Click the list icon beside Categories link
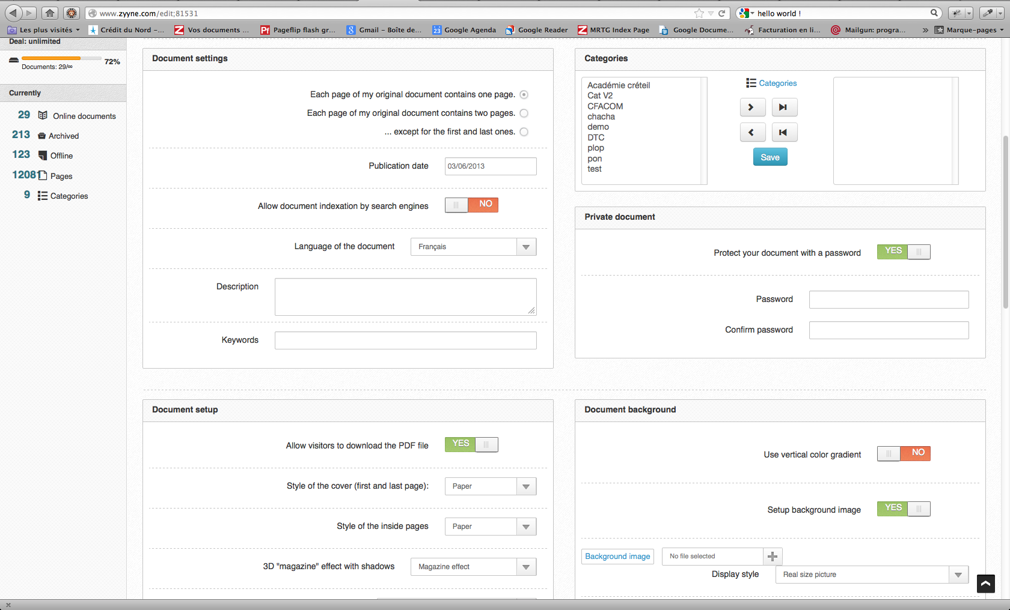Screen dimensions: 1010x610 751,83
